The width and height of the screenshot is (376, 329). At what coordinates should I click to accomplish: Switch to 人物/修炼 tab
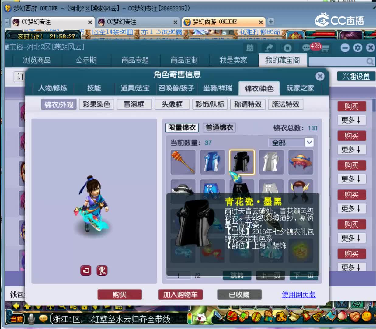53,88
